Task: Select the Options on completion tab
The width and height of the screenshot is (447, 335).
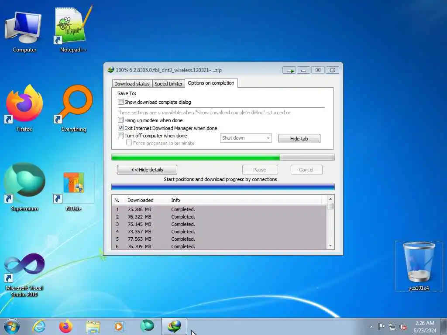Action: click(211, 83)
